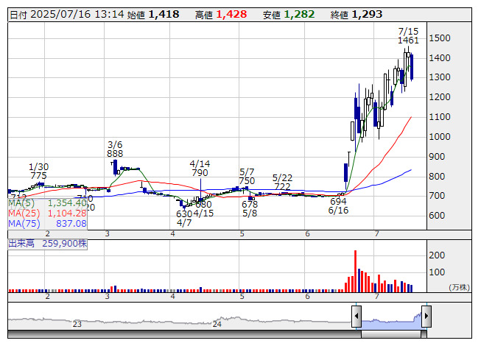Click the 3/6 peak label 888

pyautogui.click(x=115, y=154)
